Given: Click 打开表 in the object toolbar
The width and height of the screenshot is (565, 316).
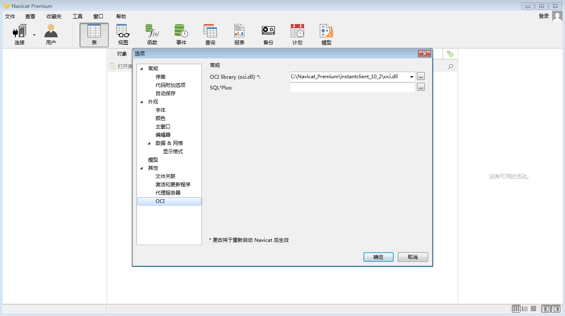Looking at the screenshot, I should 121,66.
